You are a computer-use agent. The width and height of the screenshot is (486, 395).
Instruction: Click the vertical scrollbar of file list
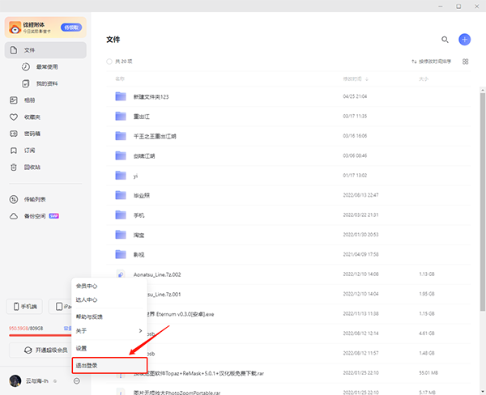(483, 202)
